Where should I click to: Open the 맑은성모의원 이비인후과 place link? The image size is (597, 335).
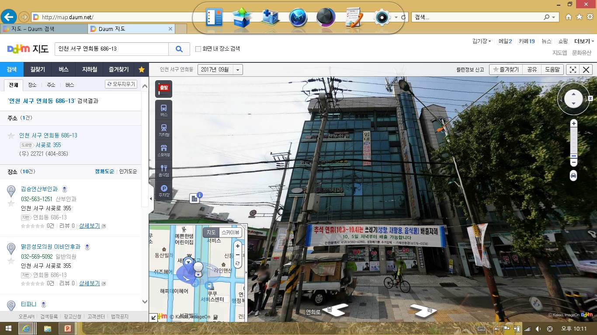pos(52,247)
